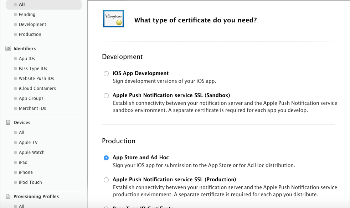Click the Production section heading
The width and height of the screenshot is (350, 208).
point(119,141)
